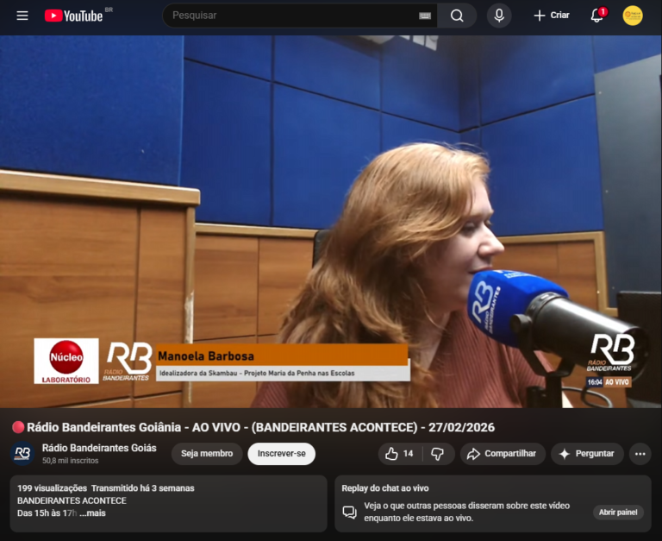Viewport: 662px width, 541px height.
Task: Click 'Replay do chat ao vivo' heading
Action: tap(385, 488)
